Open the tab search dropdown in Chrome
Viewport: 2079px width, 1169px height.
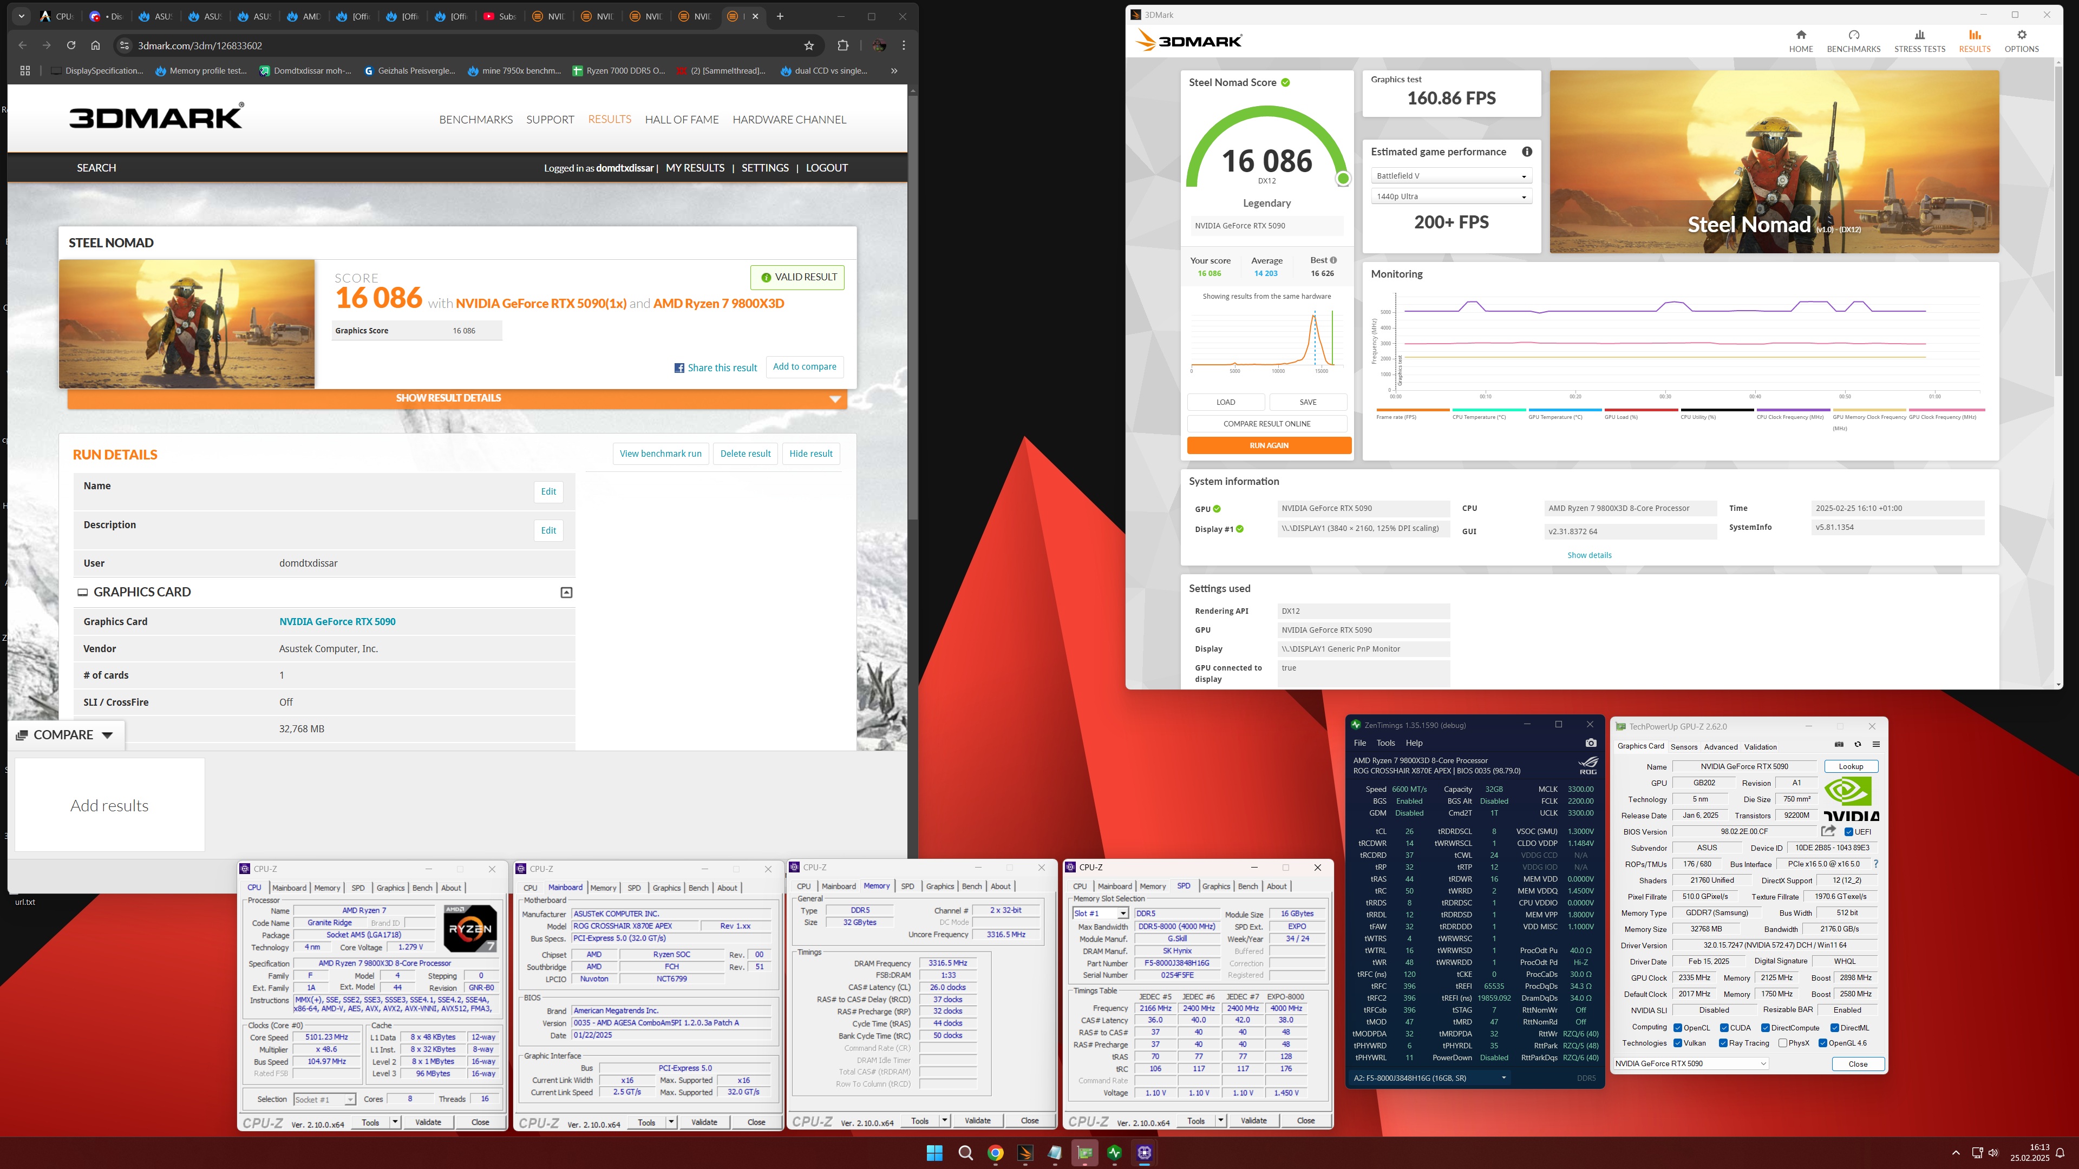tap(22, 16)
